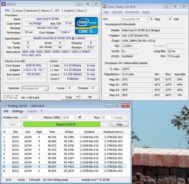Open the Eszközök menu in Core Temp
Image resolution: width=189 pixels, height=184 pixels.
[132, 12]
